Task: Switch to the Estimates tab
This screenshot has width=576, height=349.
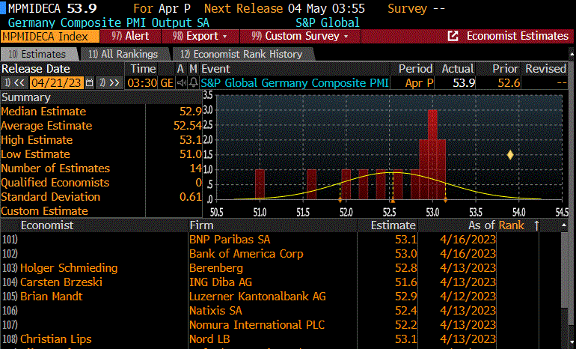Action: tap(39, 54)
